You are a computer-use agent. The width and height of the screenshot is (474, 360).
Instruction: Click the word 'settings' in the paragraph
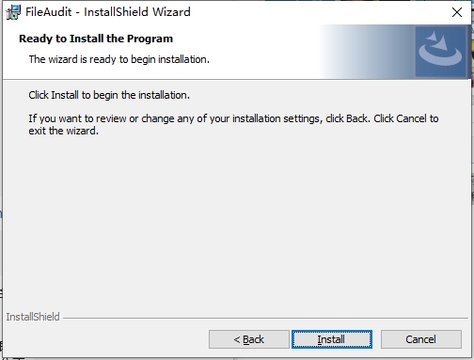point(301,119)
